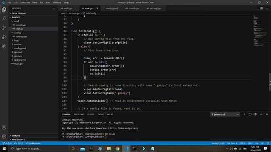Create a new terminal with plus icon
The width and height of the screenshot is (271, 152).
tap(244, 114)
